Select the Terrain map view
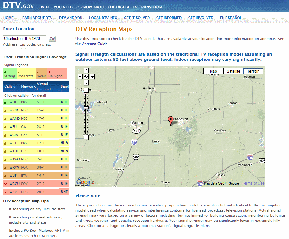Screen dimensions: 289x239 [x=253, y=71]
